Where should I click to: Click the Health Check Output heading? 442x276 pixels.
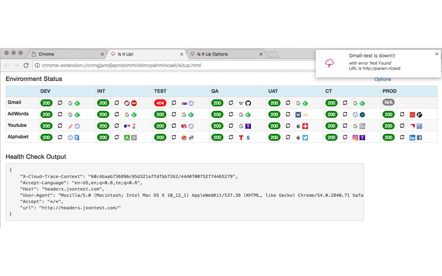pyautogui.click(x=36, y=157)
